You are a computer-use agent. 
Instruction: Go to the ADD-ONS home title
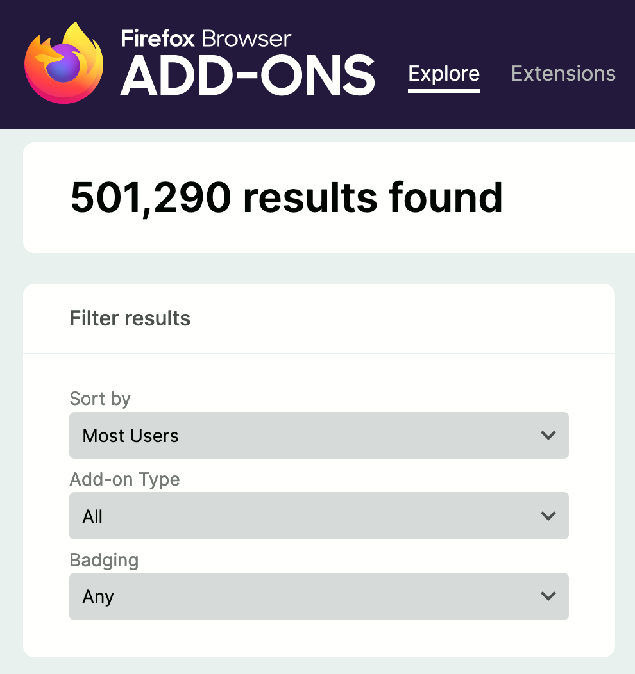247,74
